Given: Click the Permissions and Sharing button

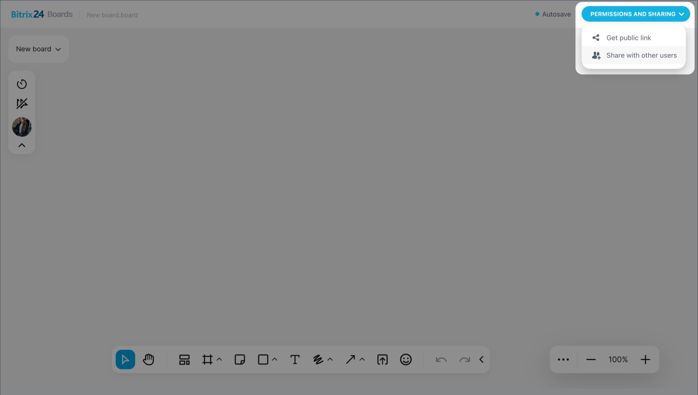Looking at the screenshot, I should (x=635, y=14).
